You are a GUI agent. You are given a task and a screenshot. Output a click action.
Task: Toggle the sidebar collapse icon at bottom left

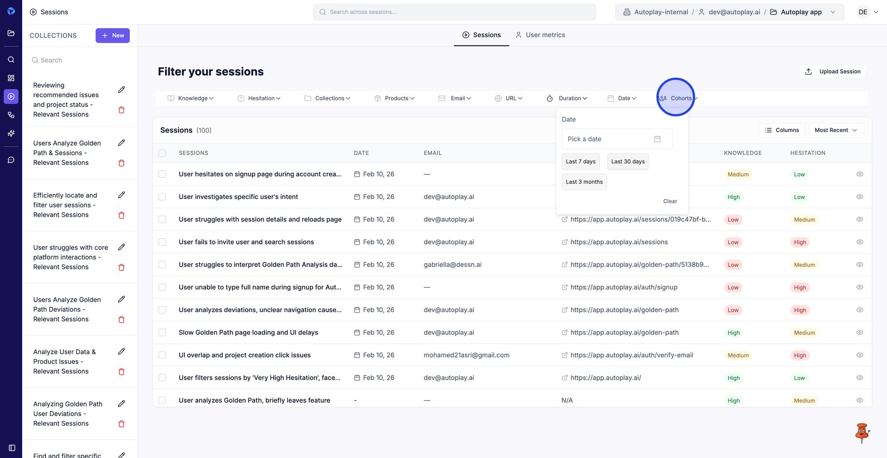tap(12, 447)
